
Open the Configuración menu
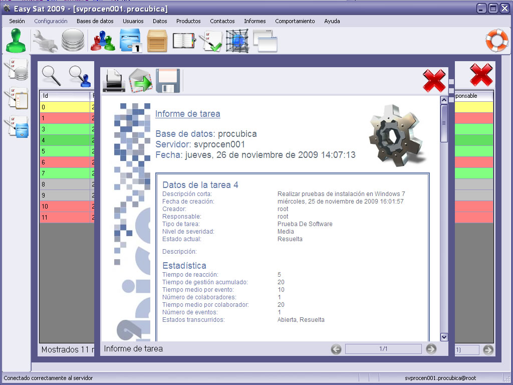[x=51, y=21]
